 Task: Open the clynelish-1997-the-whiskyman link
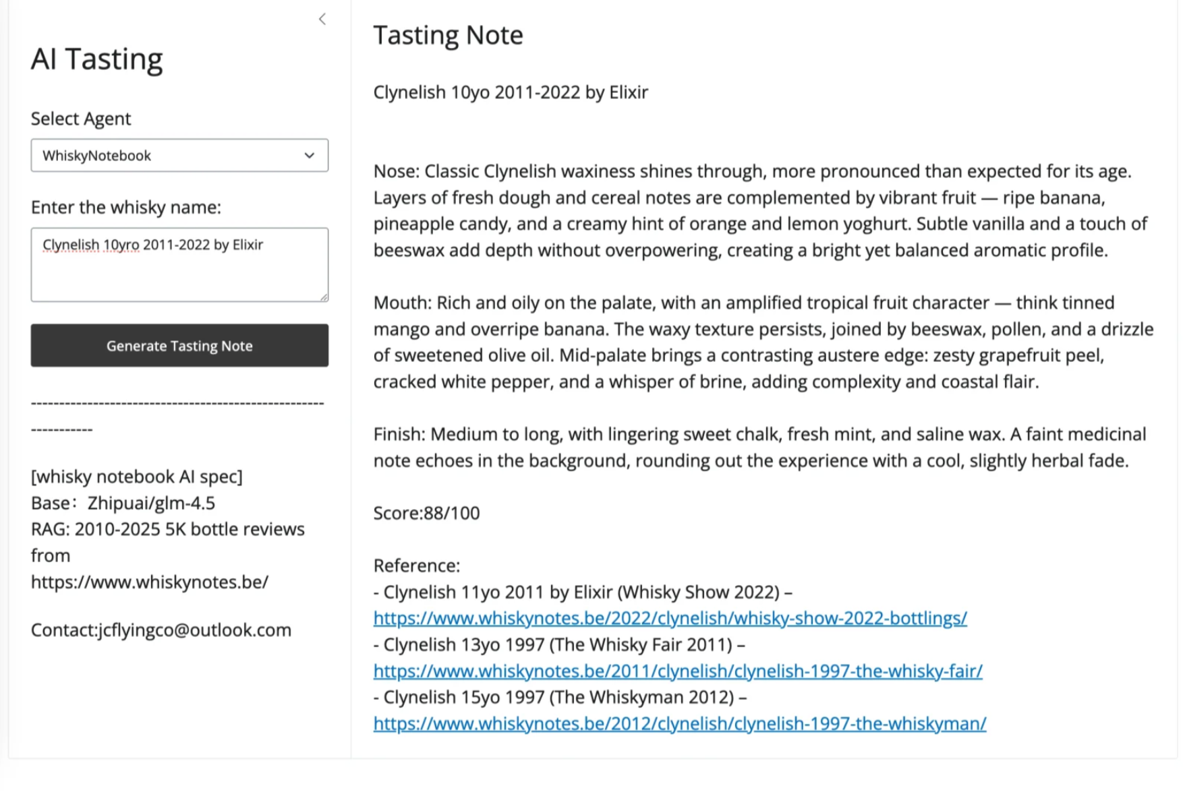pos(679,723)
